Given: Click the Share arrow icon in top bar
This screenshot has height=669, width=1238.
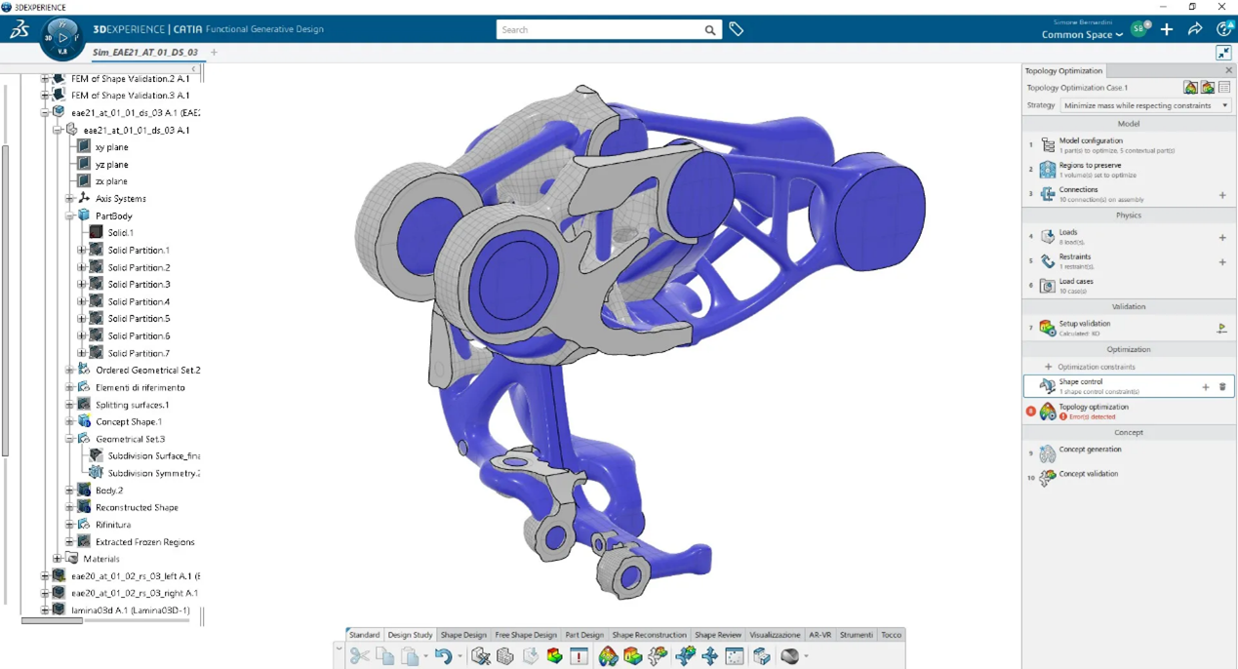Looking at the screenshot, I should (x=1195, y=29).
